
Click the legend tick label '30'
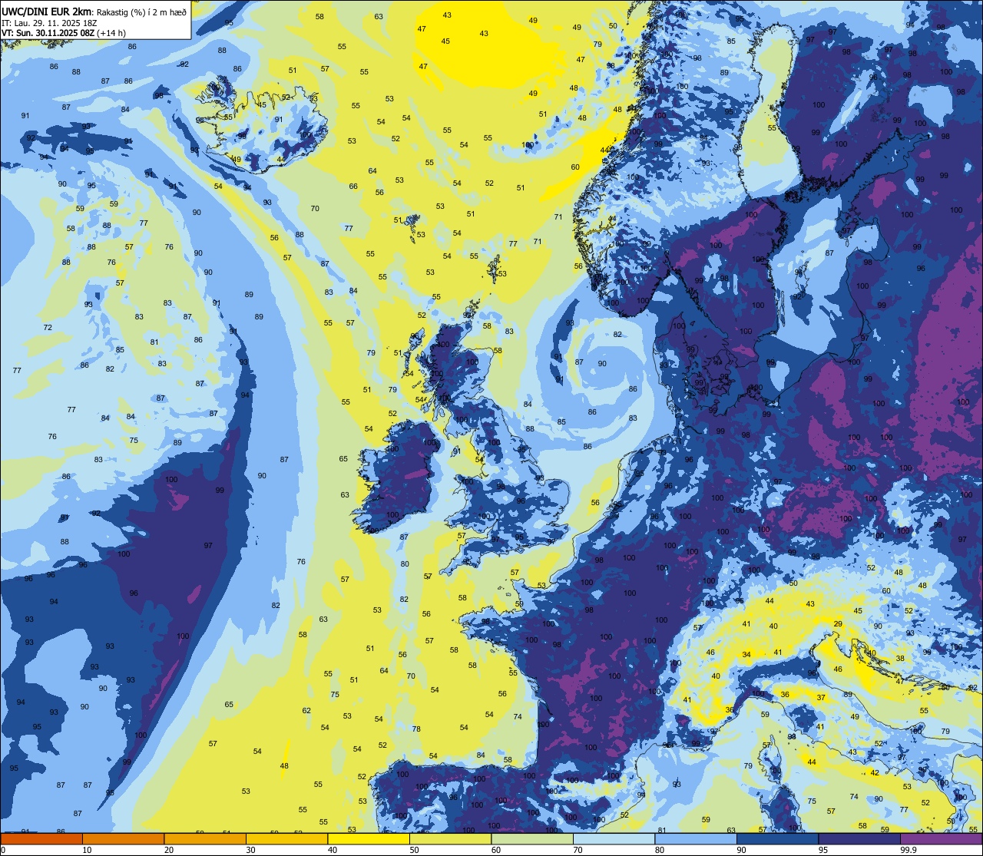[250, 850]
